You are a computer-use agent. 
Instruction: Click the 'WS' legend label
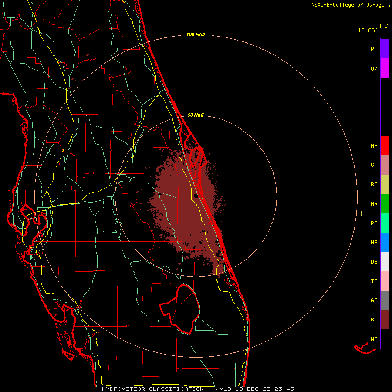click(374, 243)
